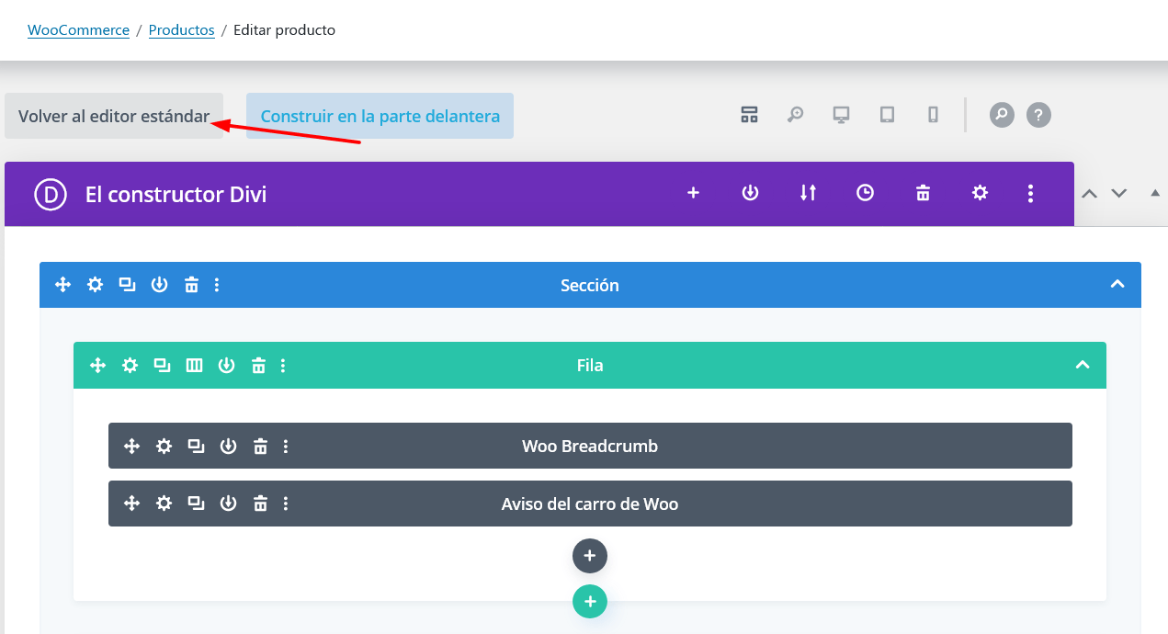Click the Fila title text

[590, 366]
